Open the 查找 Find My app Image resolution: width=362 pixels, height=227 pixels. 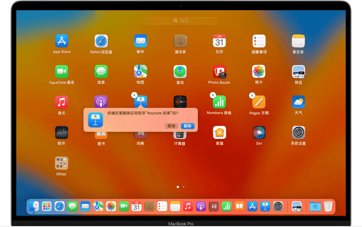point(180,71)
